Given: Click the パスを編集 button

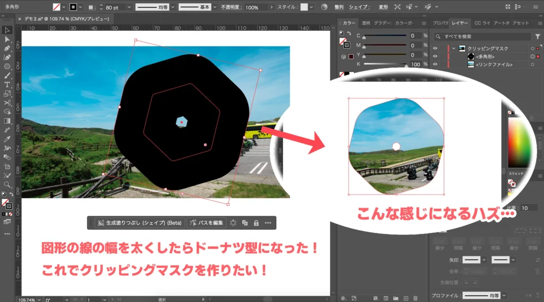Looking at the screenshot, I should [207, 223].
